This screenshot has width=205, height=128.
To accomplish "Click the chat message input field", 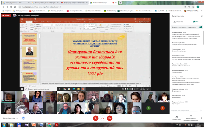I will pyautogui.click(x=185, y=110).
